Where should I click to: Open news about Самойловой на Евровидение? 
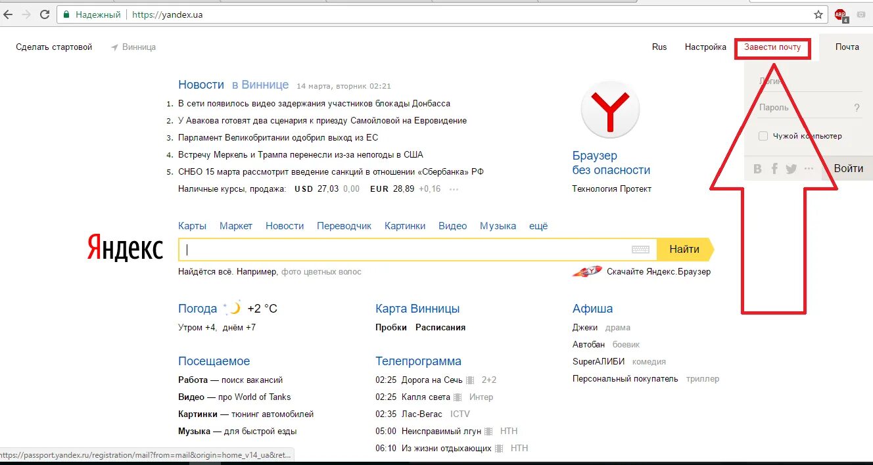point(322,121)
